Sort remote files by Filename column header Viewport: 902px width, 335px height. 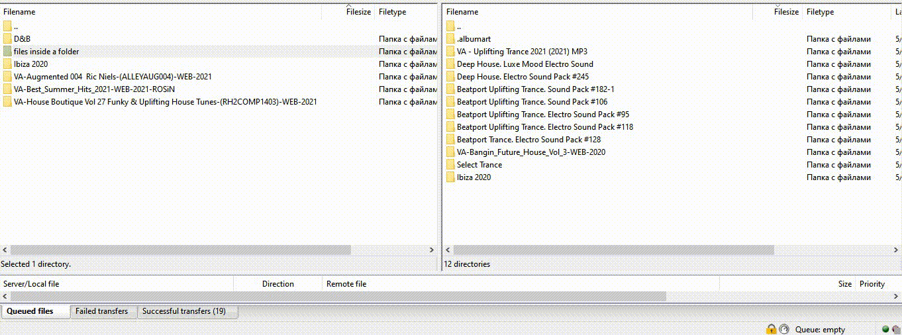click(598, 12)
